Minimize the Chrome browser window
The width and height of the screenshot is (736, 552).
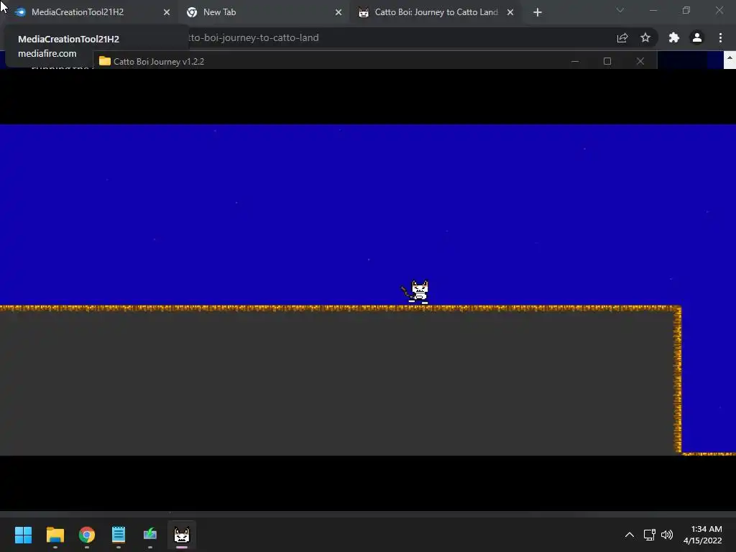pyautogui.click(x=653, y=10)
